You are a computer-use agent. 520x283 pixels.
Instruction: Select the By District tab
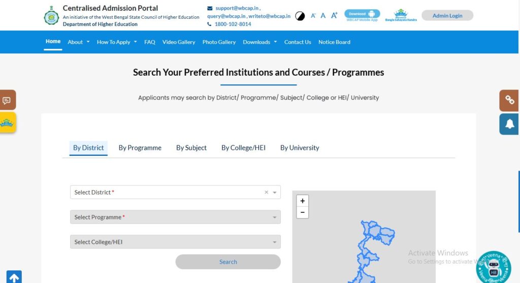tap(88, 148)
